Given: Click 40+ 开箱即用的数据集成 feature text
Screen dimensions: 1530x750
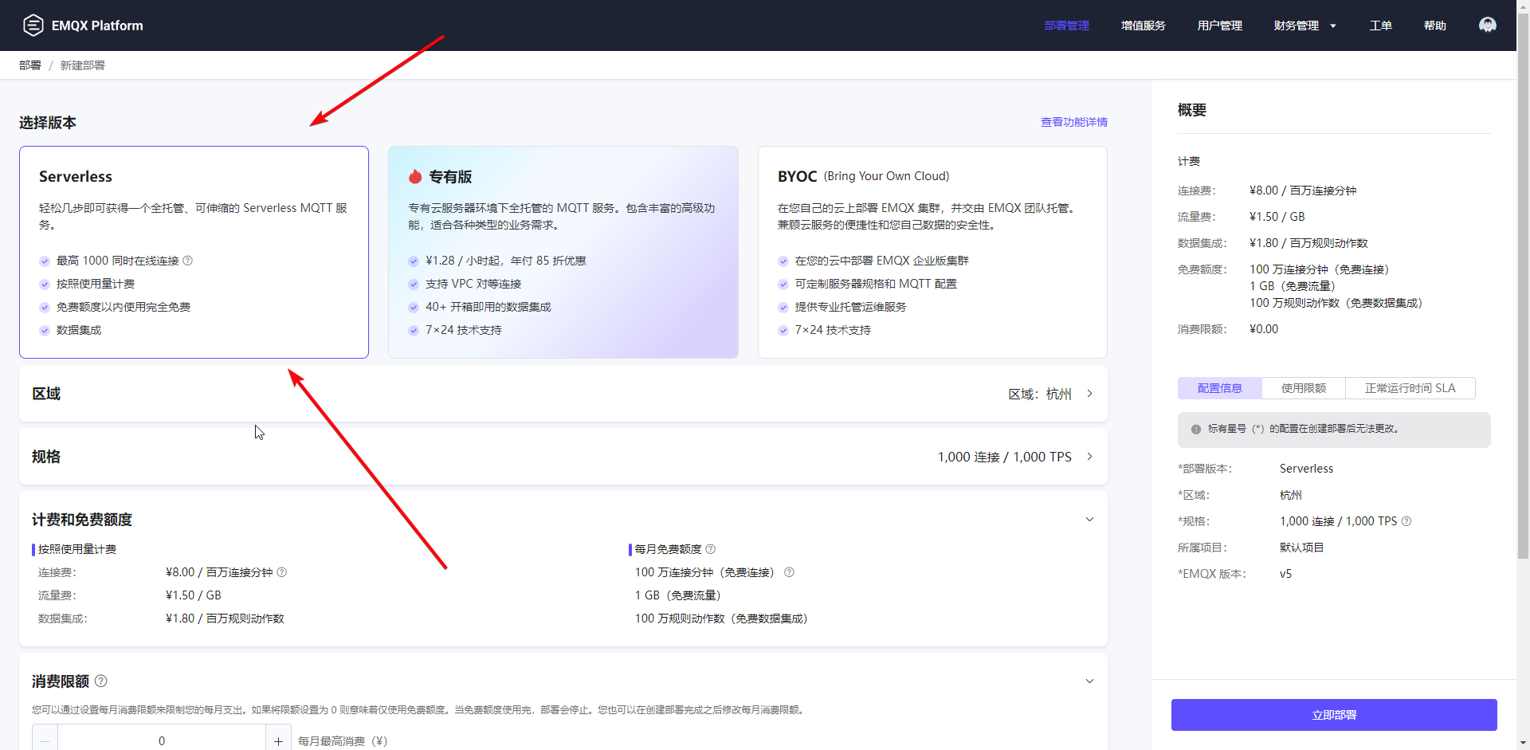Looking at the screenshot, I should click(x=488, y=307).
